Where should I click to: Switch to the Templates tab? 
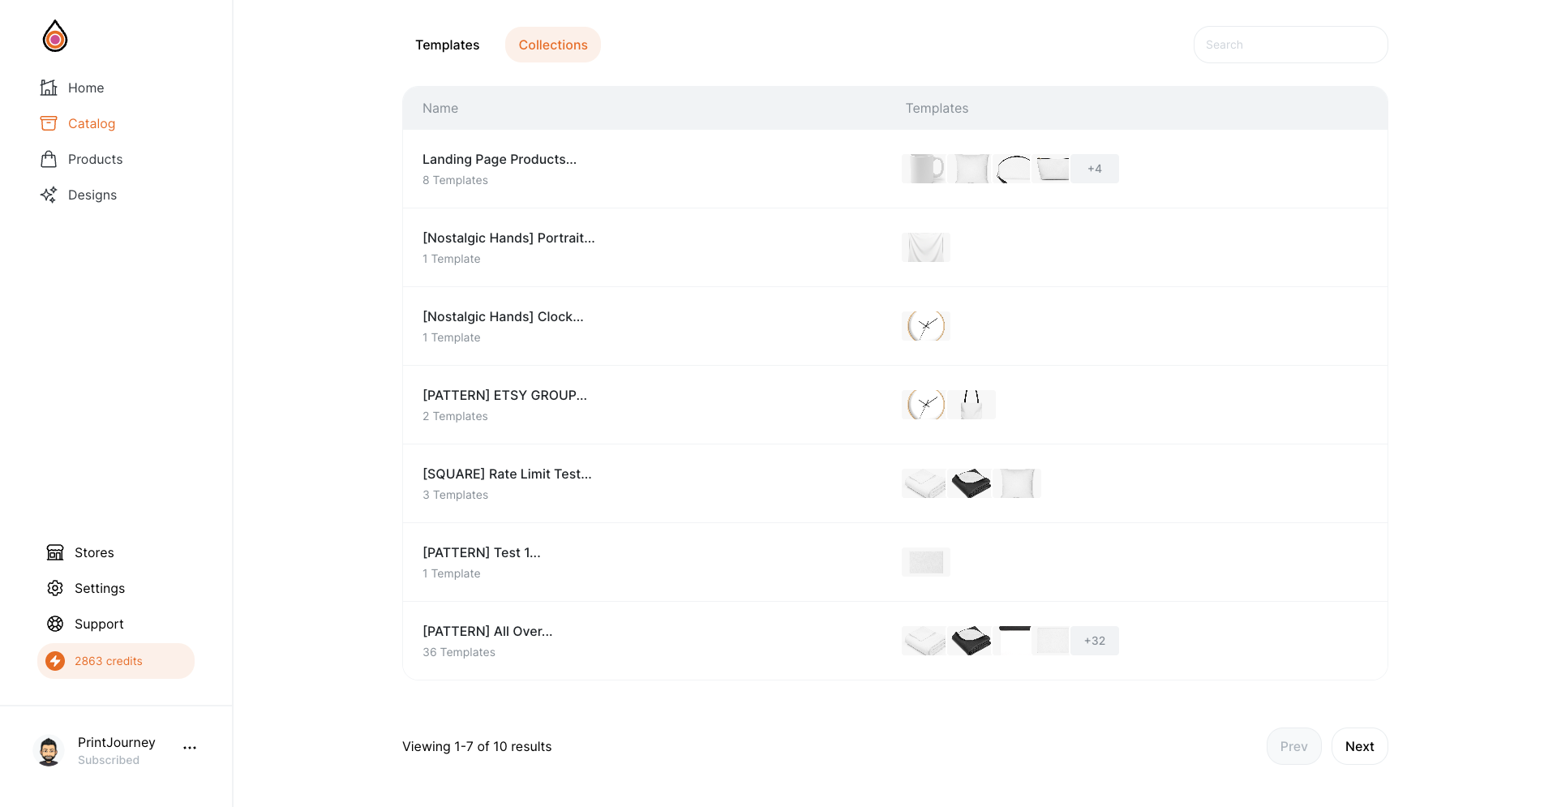447,45
